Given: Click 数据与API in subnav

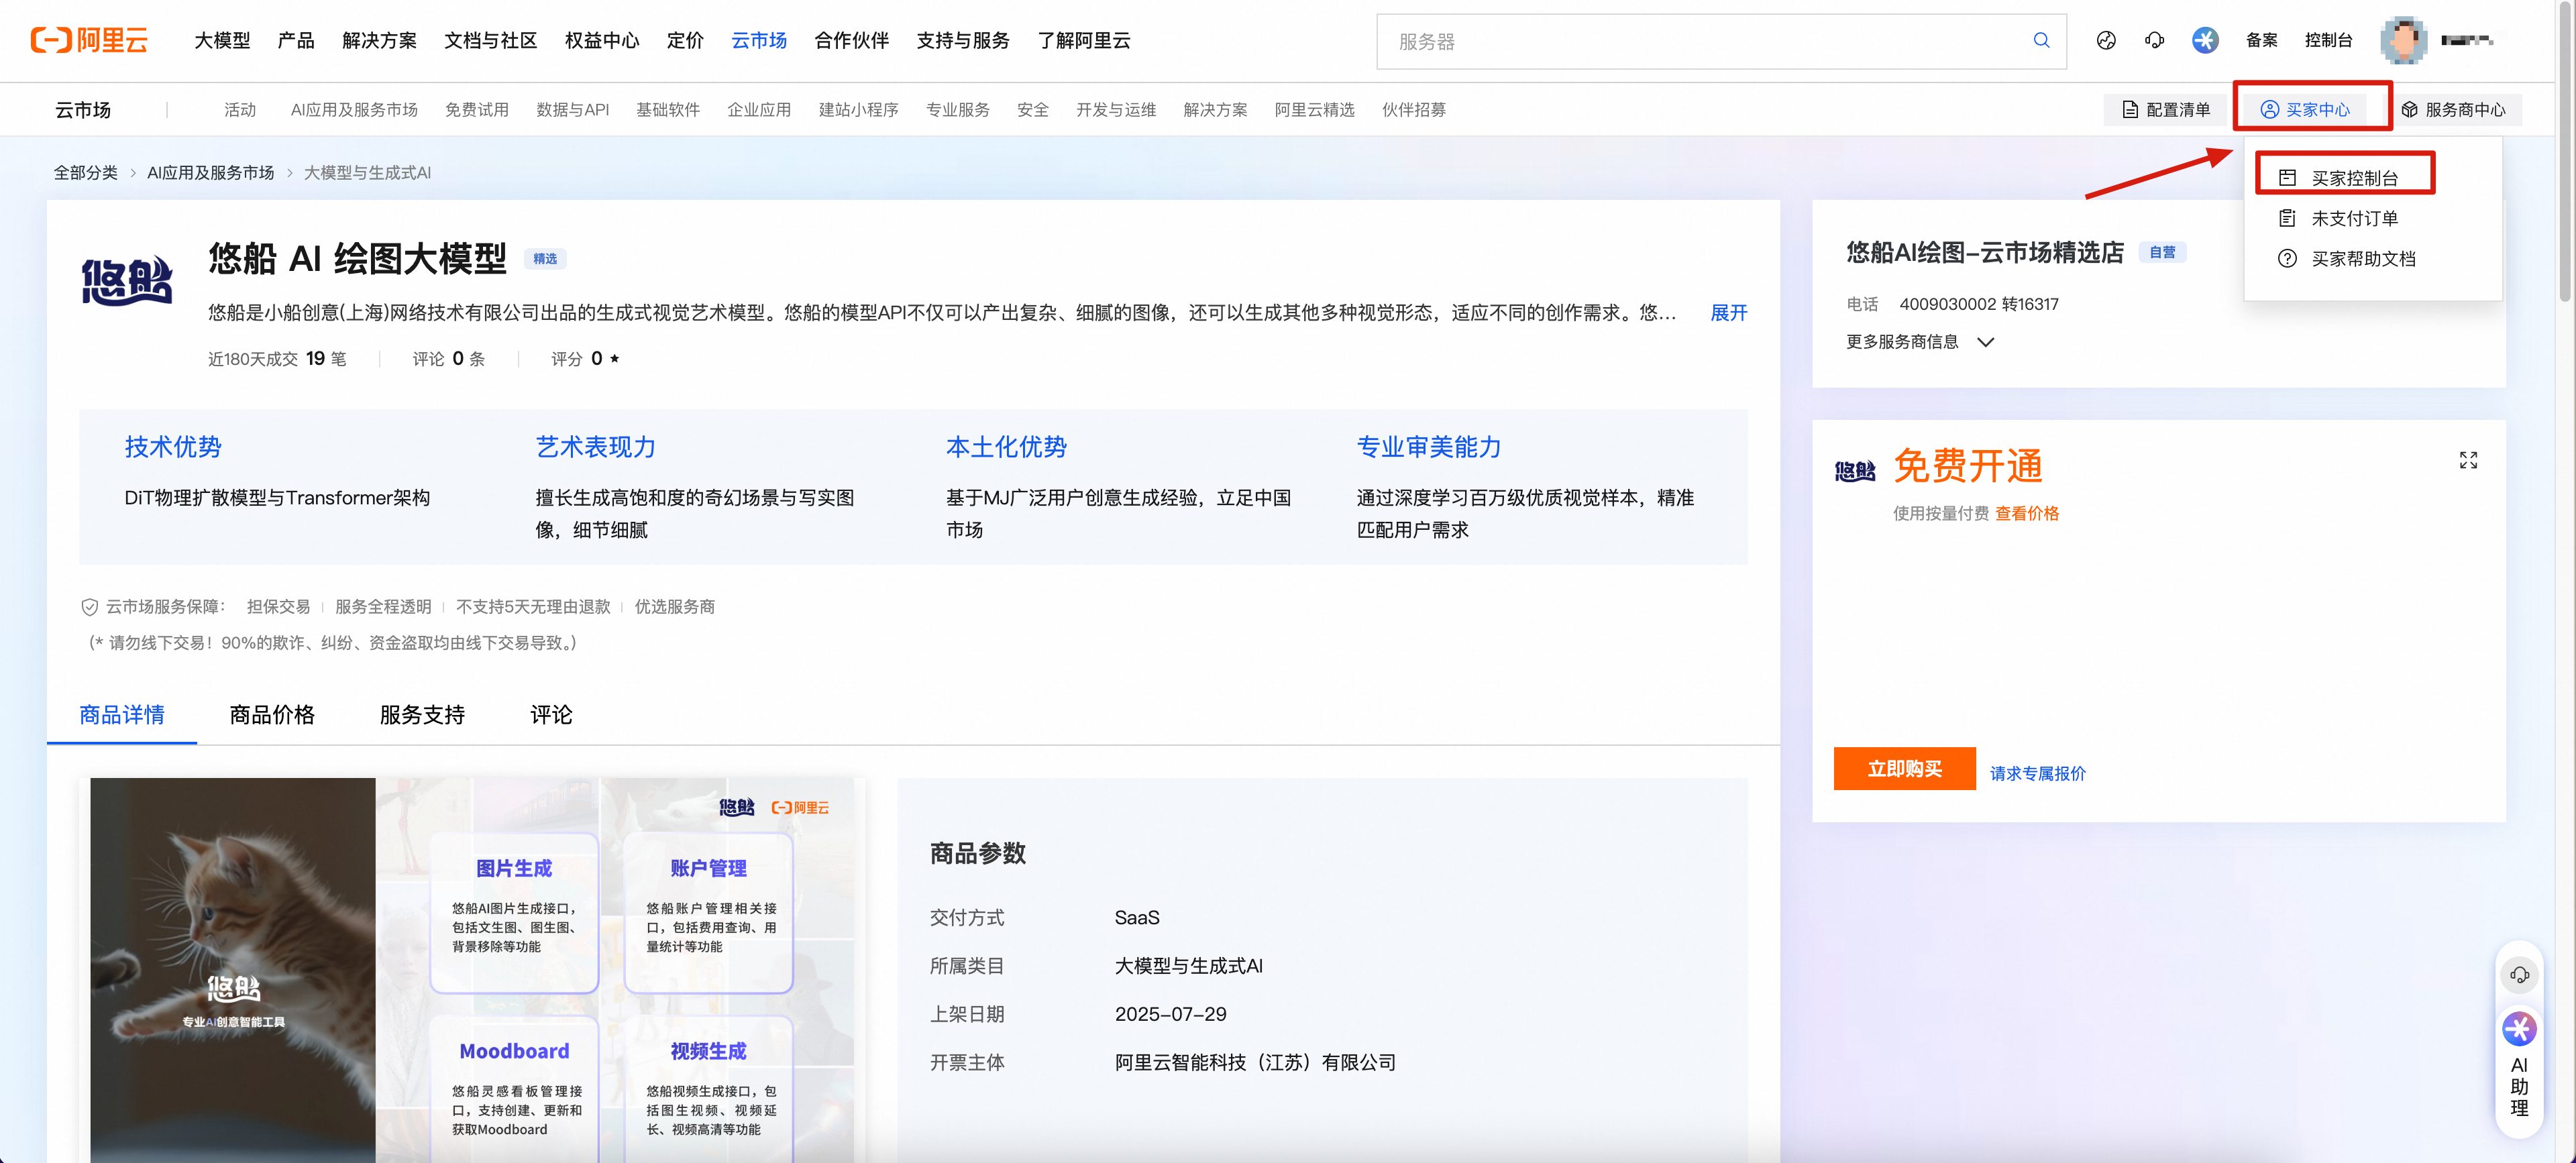Looking at the screenshot, I should (572, 110).
